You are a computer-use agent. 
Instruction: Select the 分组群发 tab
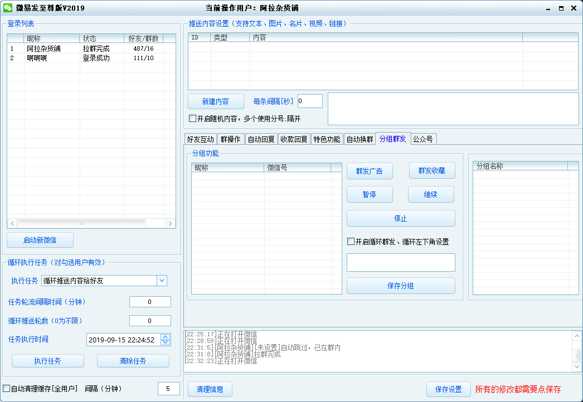click(x=392, y=139)
